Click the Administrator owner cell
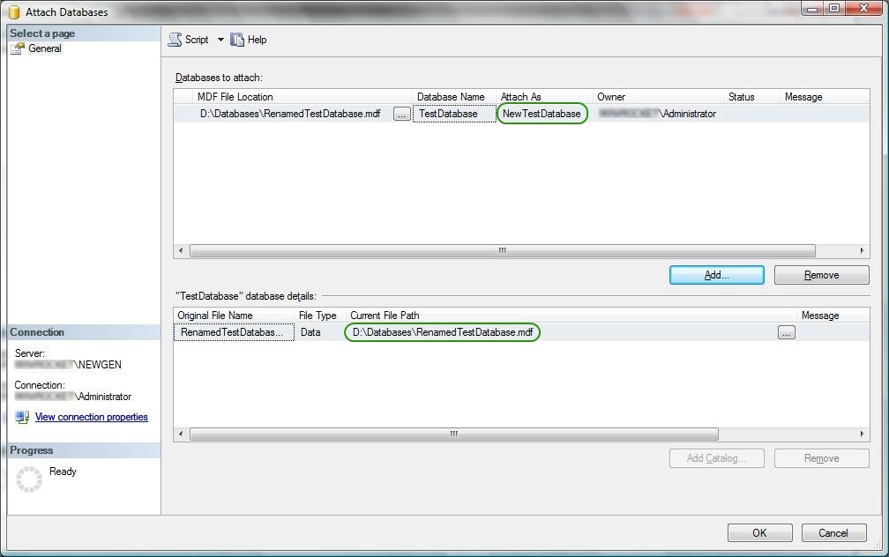This screenshot has height=557, width=889. (658, 114)
